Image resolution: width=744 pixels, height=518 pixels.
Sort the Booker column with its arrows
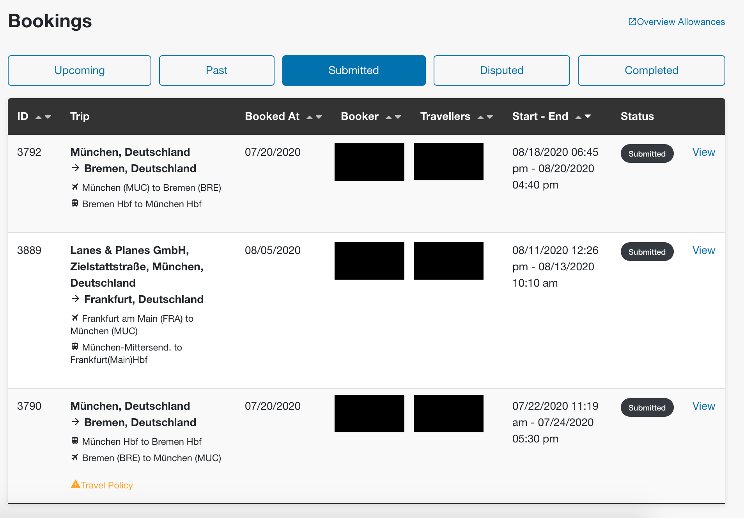coord(393,117)
